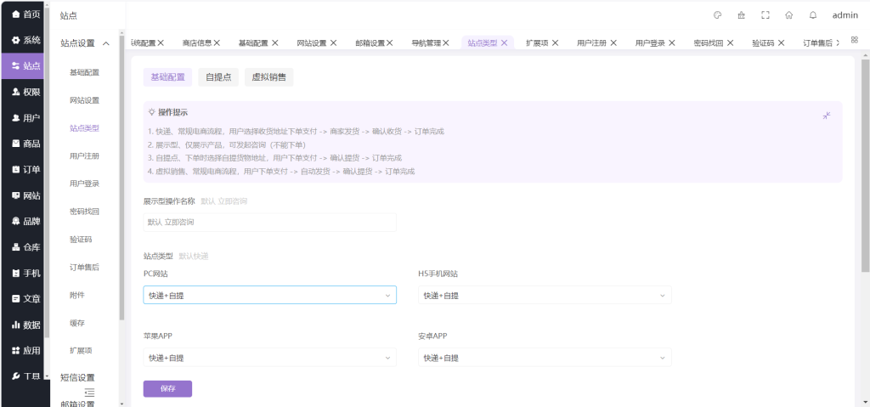The height and width of the screenshot is (407, 870).
Task: Open 订单售后 in site settings list
Action: (84, 268)
